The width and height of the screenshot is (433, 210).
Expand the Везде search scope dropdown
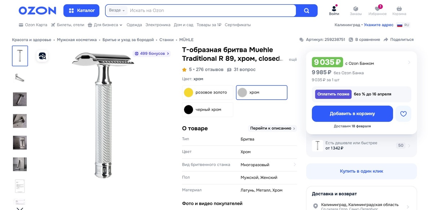[117, 10]
